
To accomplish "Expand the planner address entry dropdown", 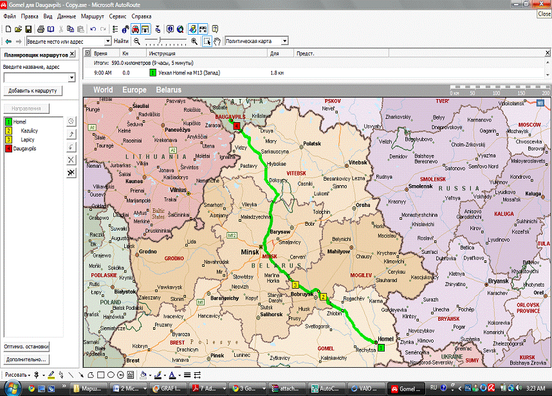I will point(71,78).
